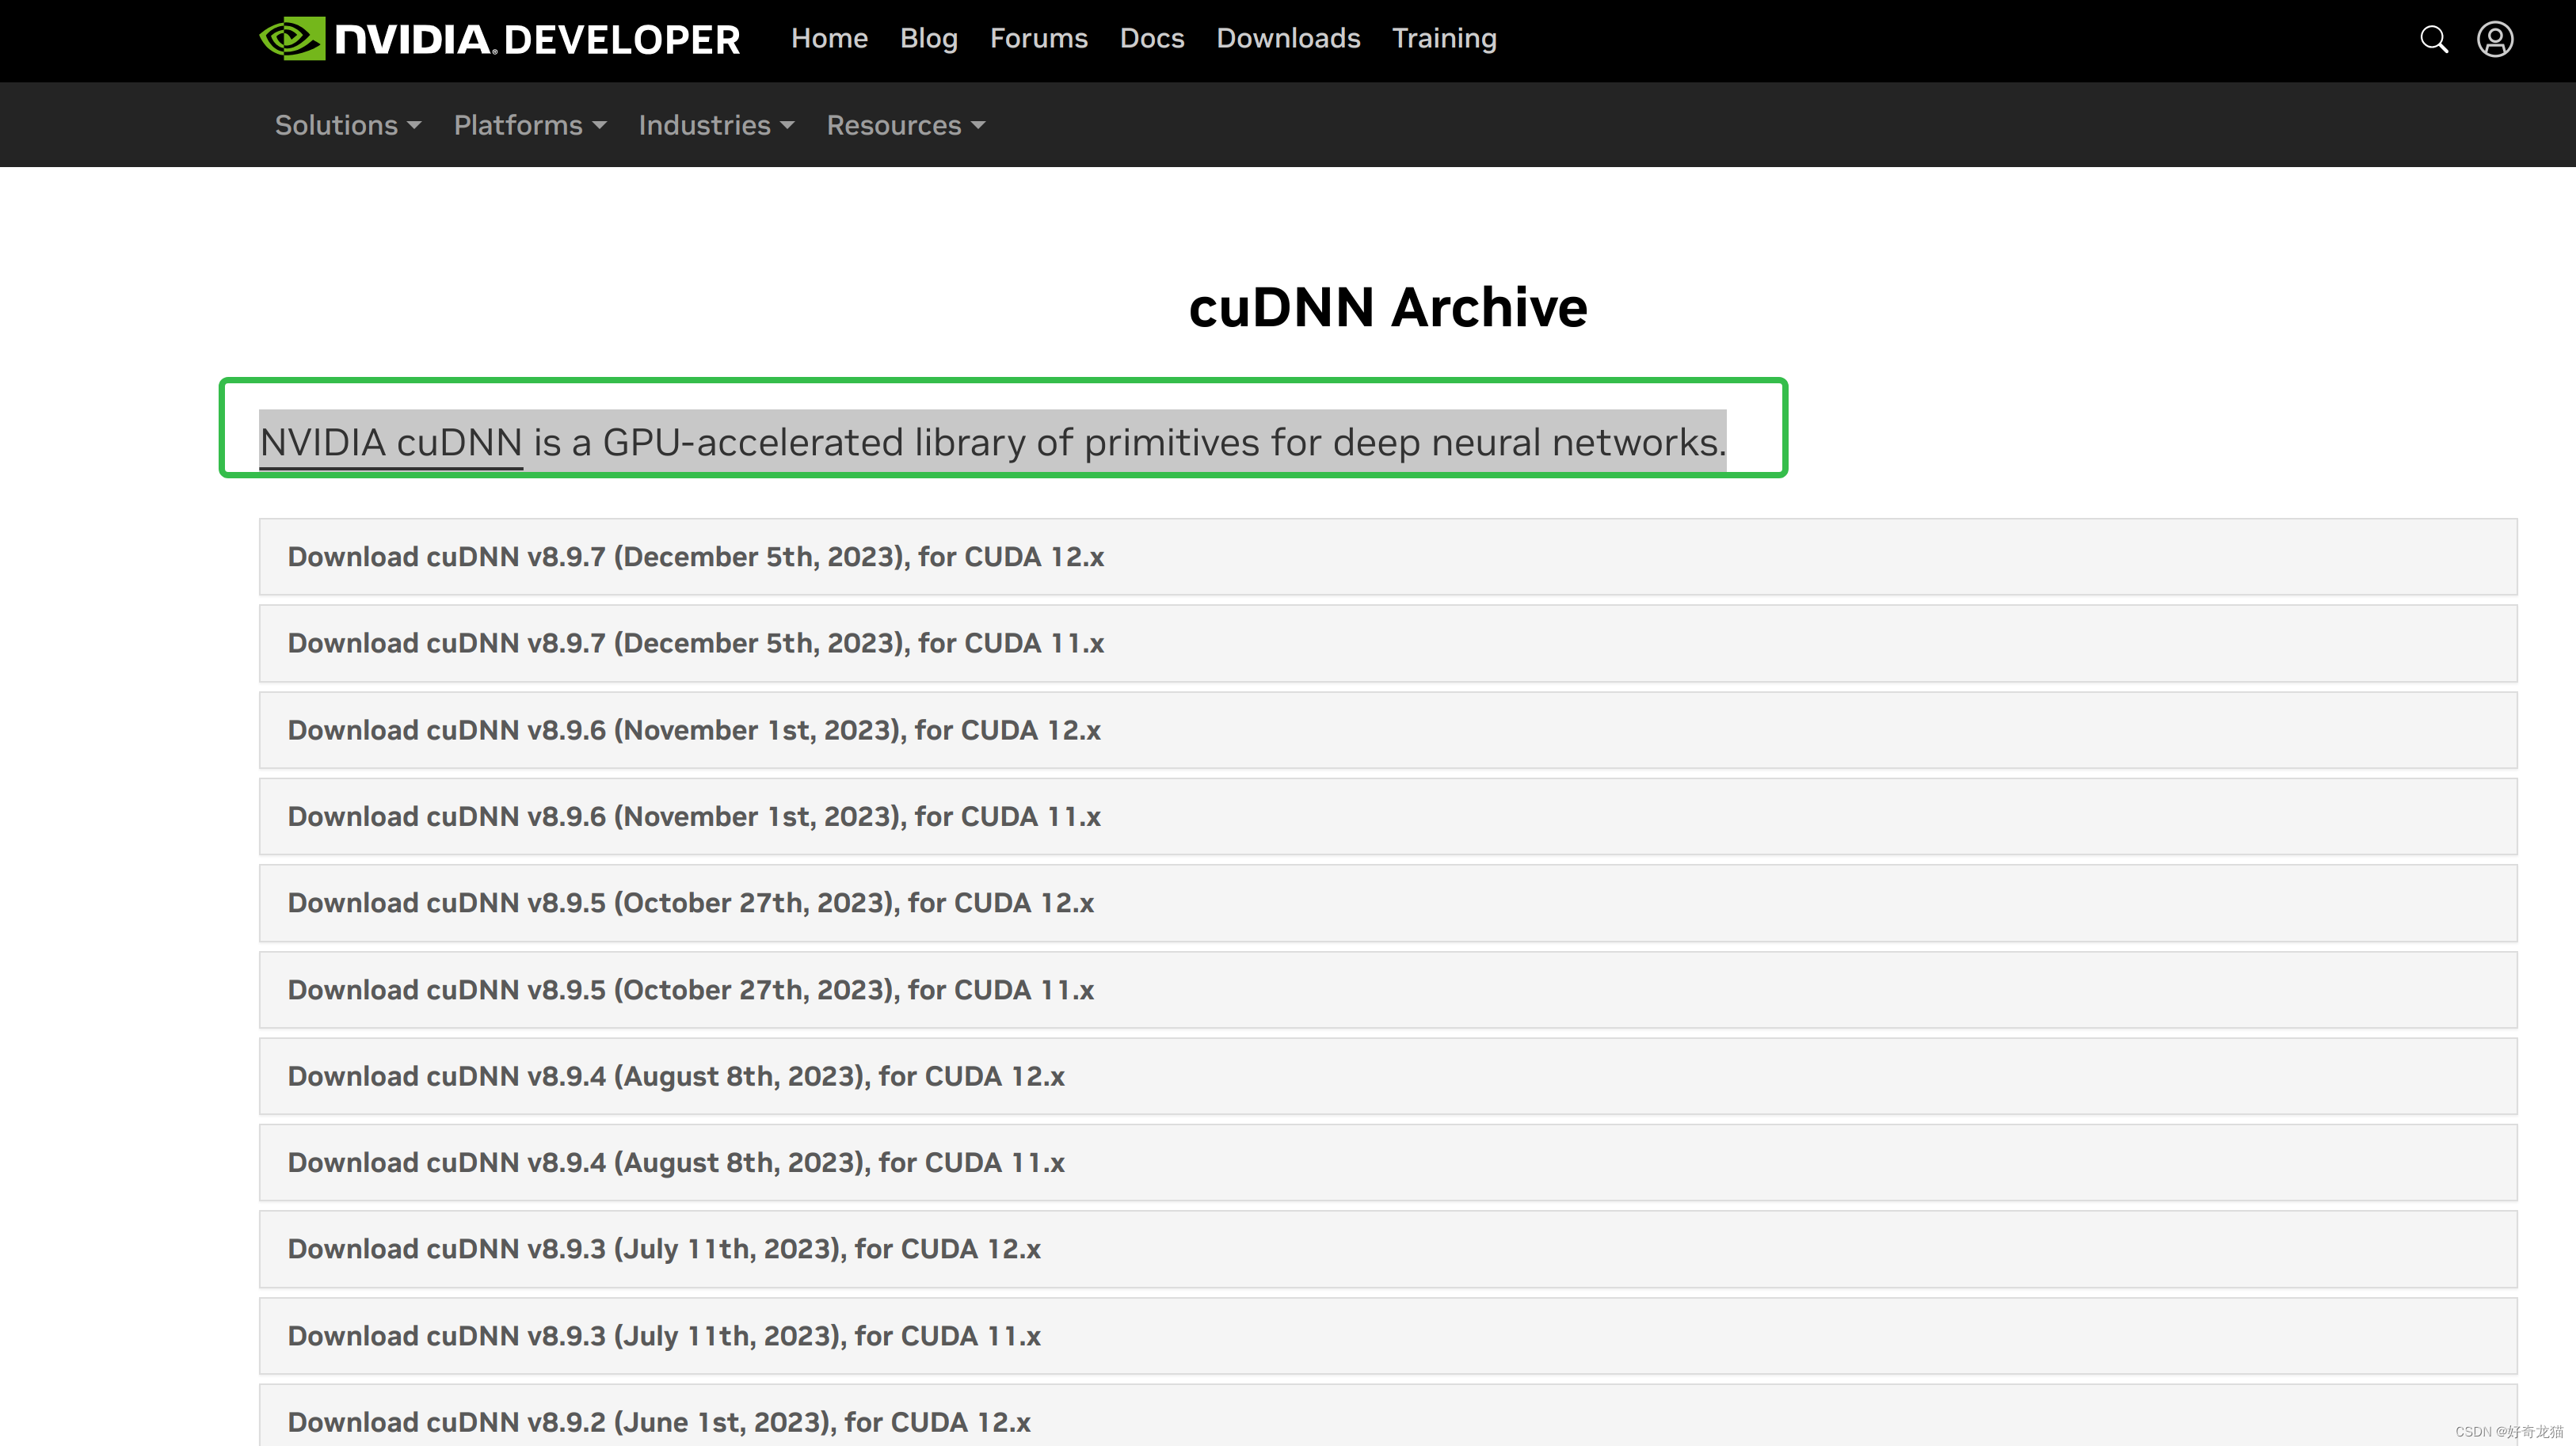Viewport: 2576px width, 1446px height.
Task: Expand cuDNN v8.9.5 for CUDA 11.x
Action: (x=1388, y=990)
